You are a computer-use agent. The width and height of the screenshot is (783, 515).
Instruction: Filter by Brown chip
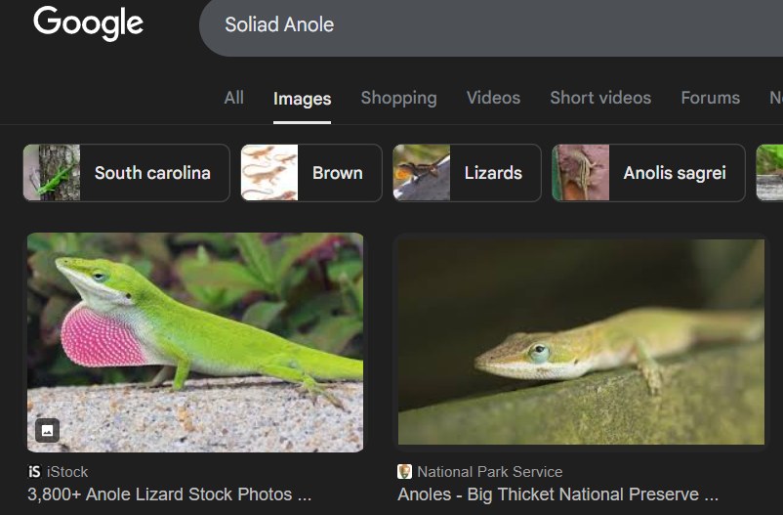pos(311,173)
